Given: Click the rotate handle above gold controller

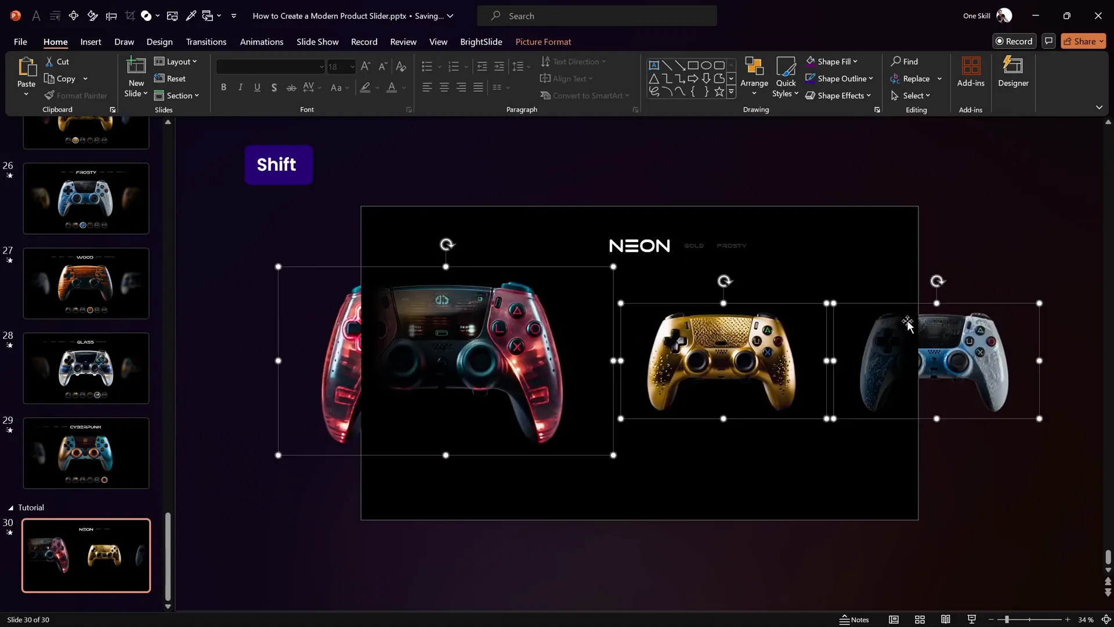Looking at the screenshot, I should coord(724,282).
